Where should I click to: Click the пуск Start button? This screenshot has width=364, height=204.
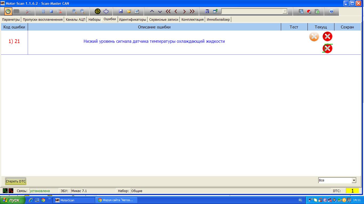(13, 200)
